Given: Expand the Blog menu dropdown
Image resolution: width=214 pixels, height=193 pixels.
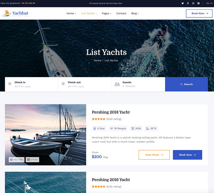Looking at the screenshot, I should [135, 14].
